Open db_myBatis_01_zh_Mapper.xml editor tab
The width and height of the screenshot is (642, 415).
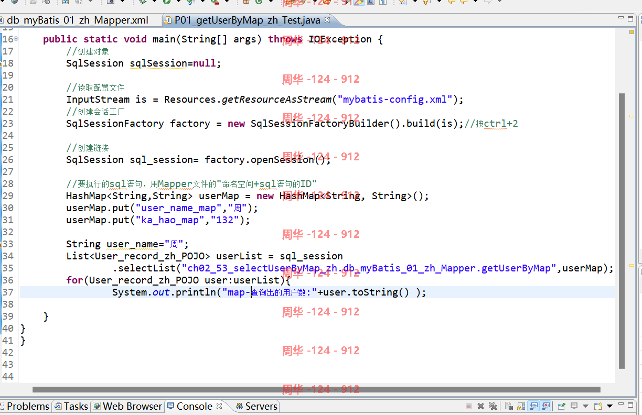[x=77, y=20]
